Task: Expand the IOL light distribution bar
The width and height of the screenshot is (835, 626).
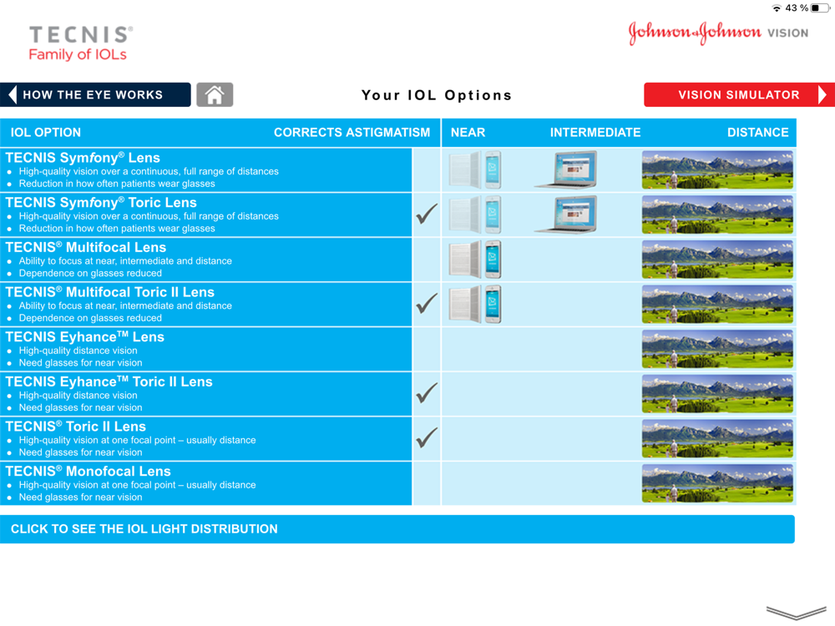Action: pyautogui.click(x=397, y=529)
